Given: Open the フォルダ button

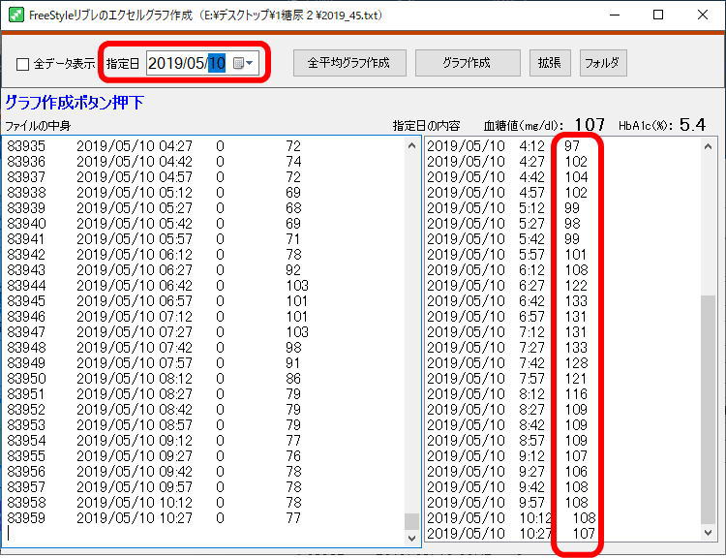Looking at the screenshot, I should tap(603, 63).
